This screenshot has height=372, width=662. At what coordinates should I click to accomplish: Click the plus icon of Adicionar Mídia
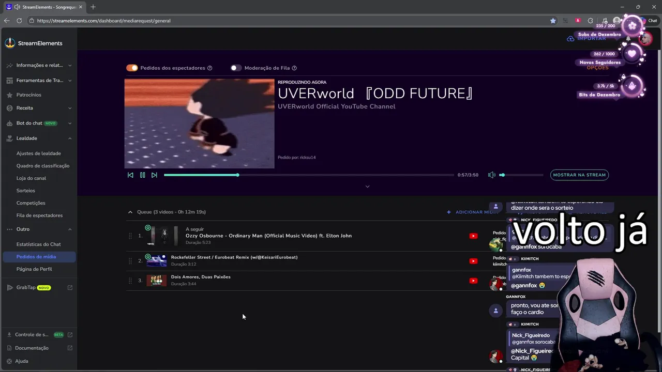449,212
